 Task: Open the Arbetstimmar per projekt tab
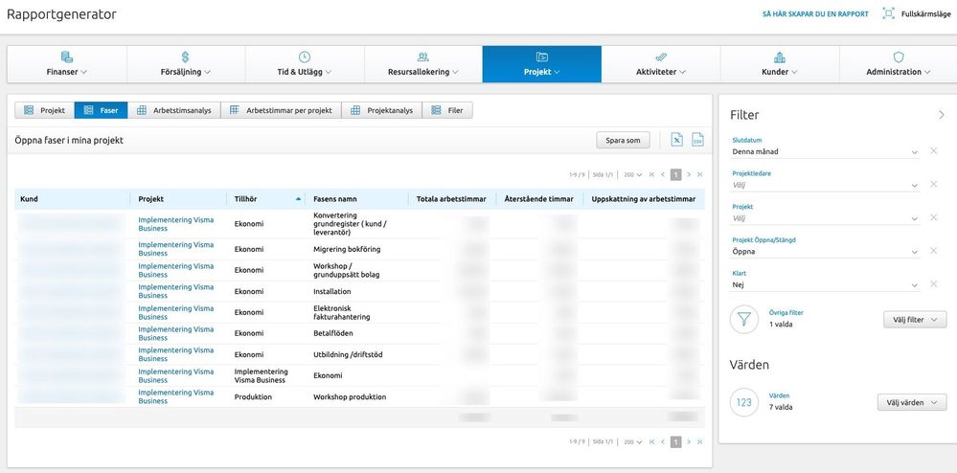pos(281,110)
